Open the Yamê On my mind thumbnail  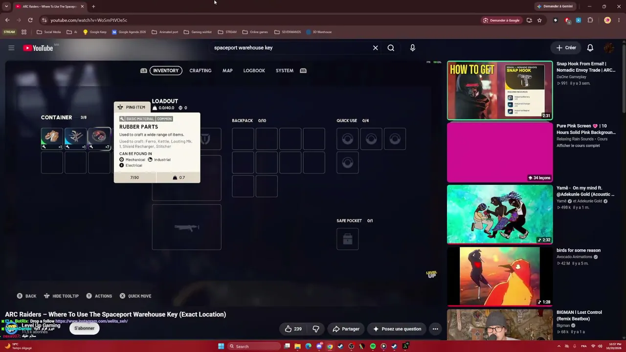[x=500, y=214]
